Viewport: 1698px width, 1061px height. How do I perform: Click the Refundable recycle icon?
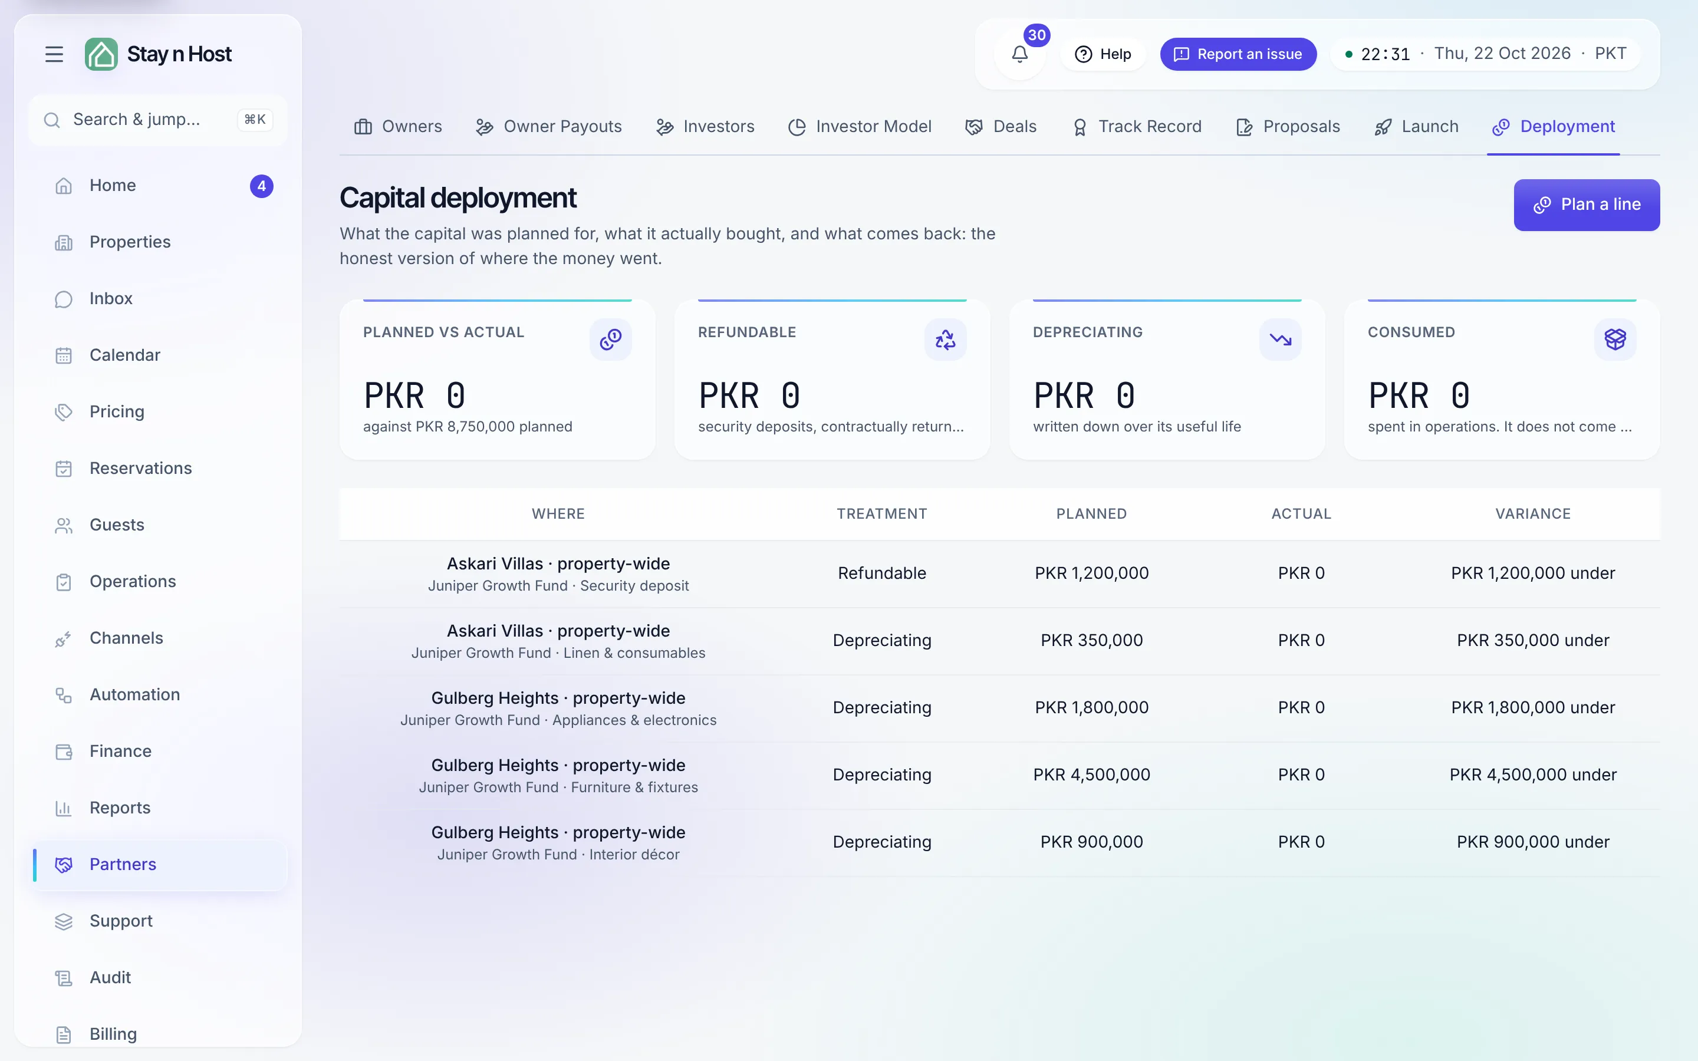point(945,340)
